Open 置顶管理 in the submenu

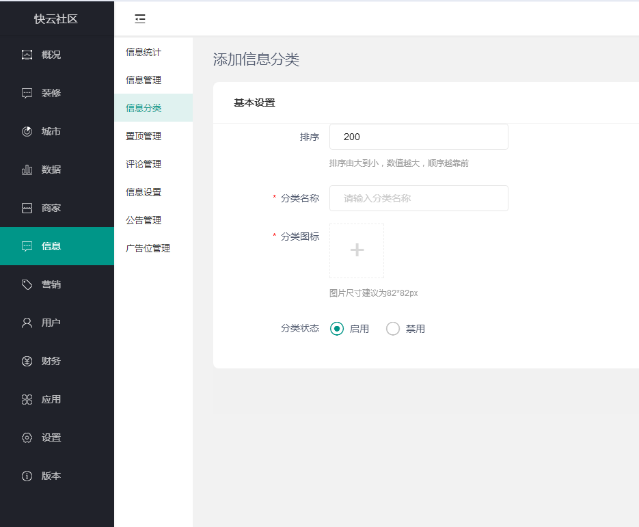(x=144, y=136)
